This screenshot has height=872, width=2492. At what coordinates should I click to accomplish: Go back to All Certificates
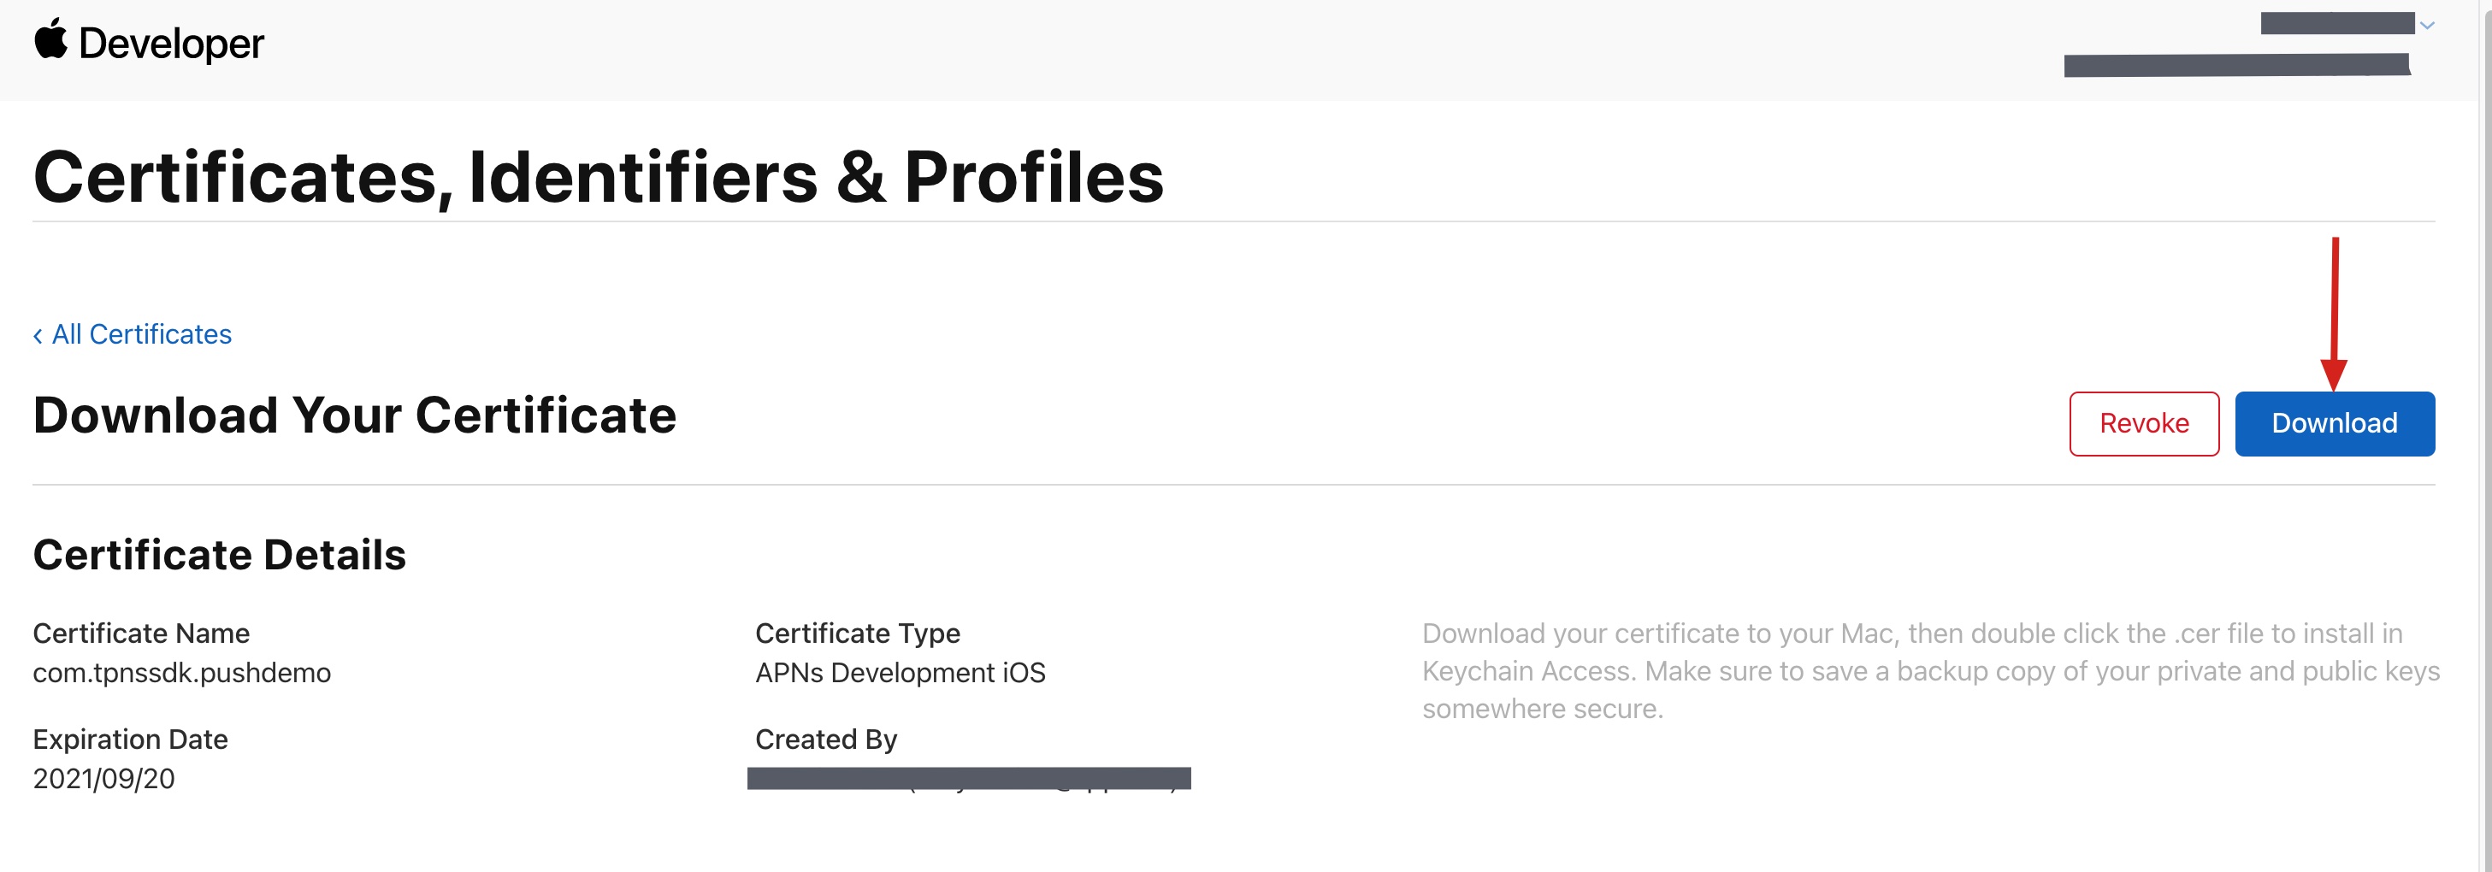pos(141,334)
